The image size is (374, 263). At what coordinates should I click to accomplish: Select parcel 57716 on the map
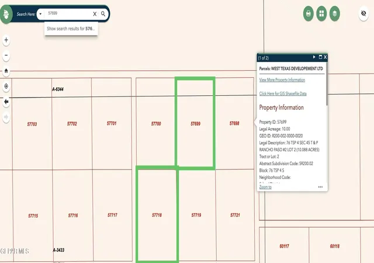(x=73, y=216)
